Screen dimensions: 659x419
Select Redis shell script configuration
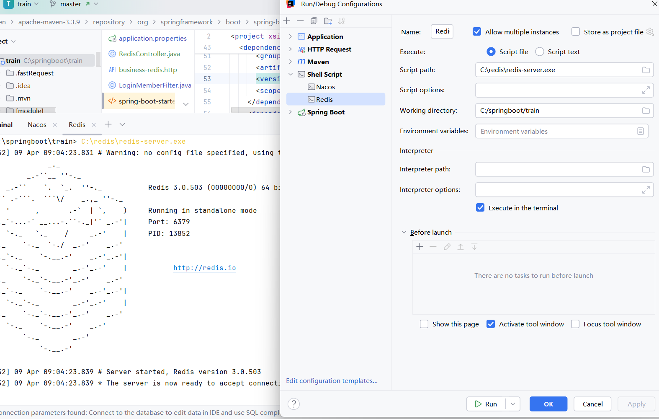(x=336, y=99)
